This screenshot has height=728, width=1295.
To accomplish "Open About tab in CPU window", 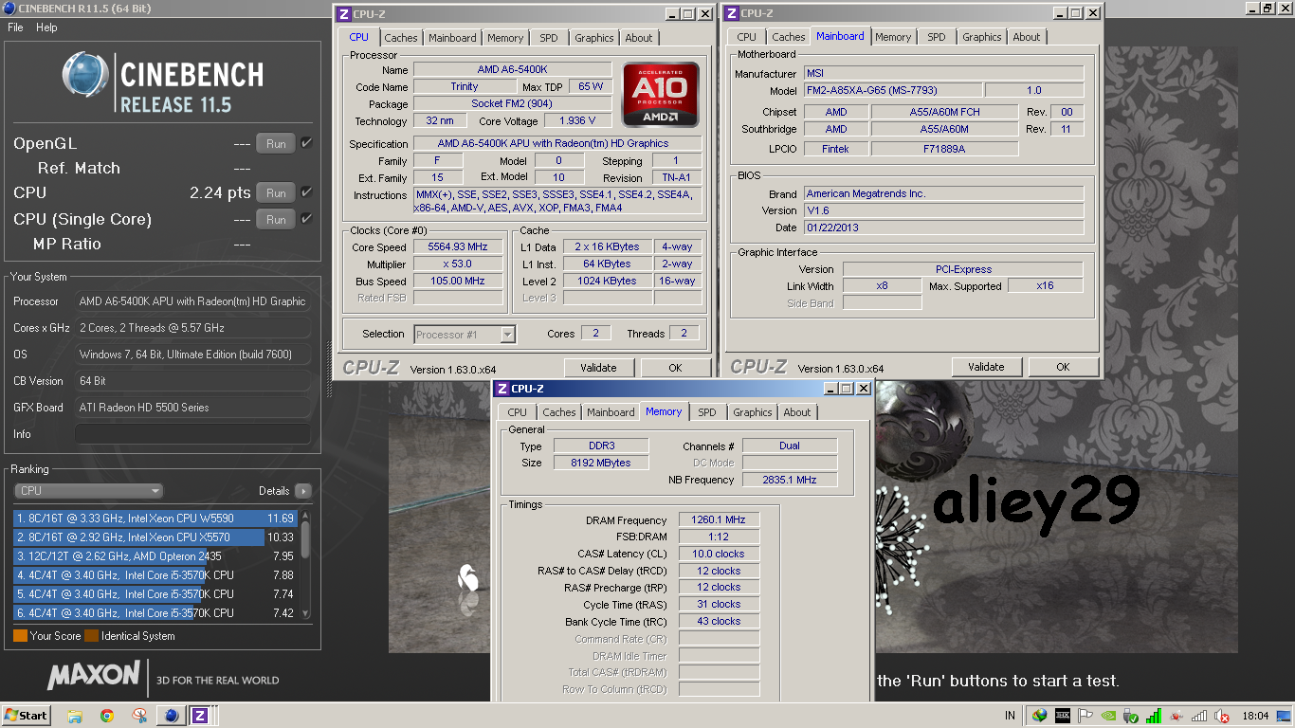I will 639,38.
